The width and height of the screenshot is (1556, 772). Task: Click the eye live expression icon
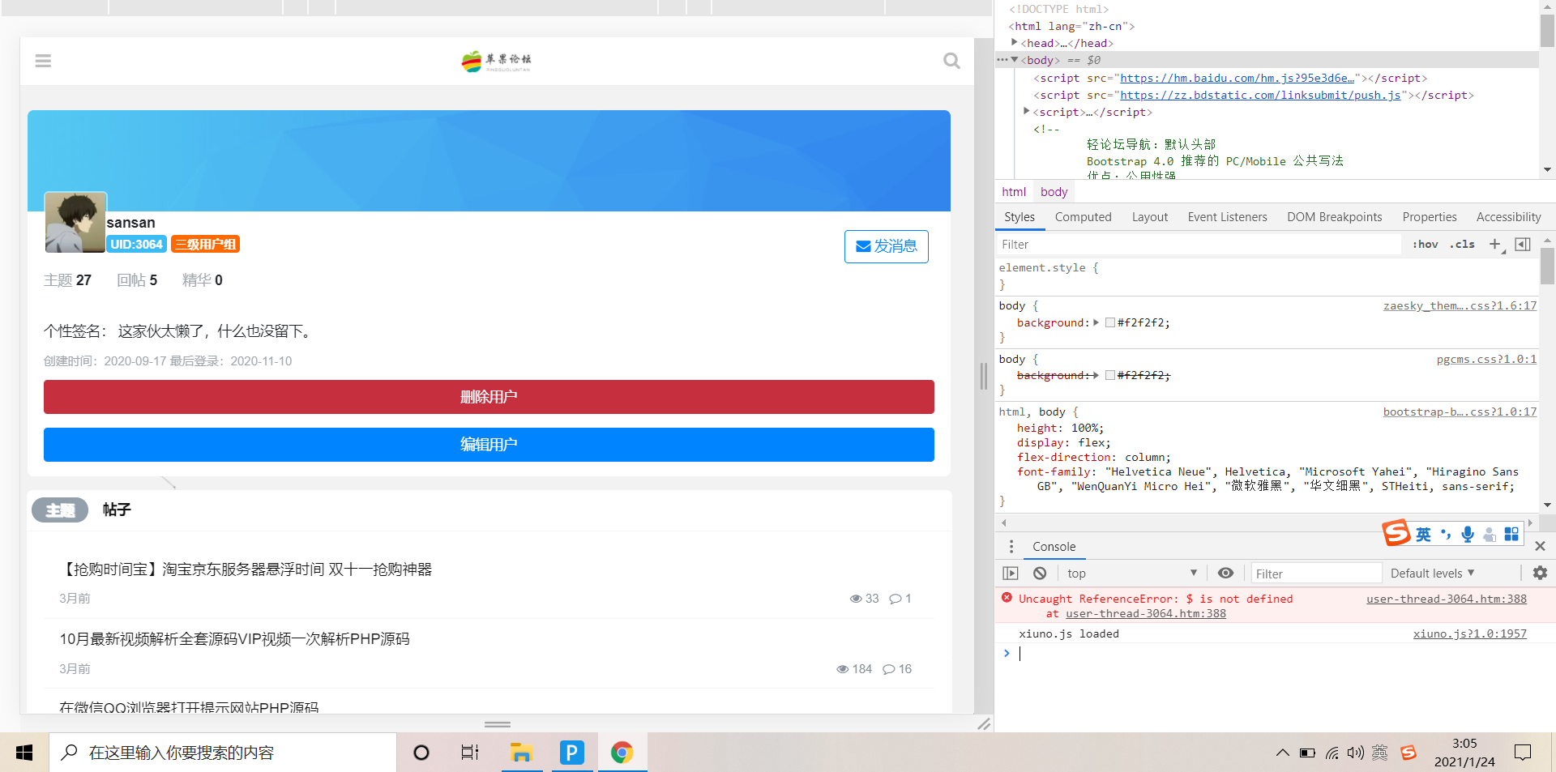pyautogui.click(x=1225, y=574)
